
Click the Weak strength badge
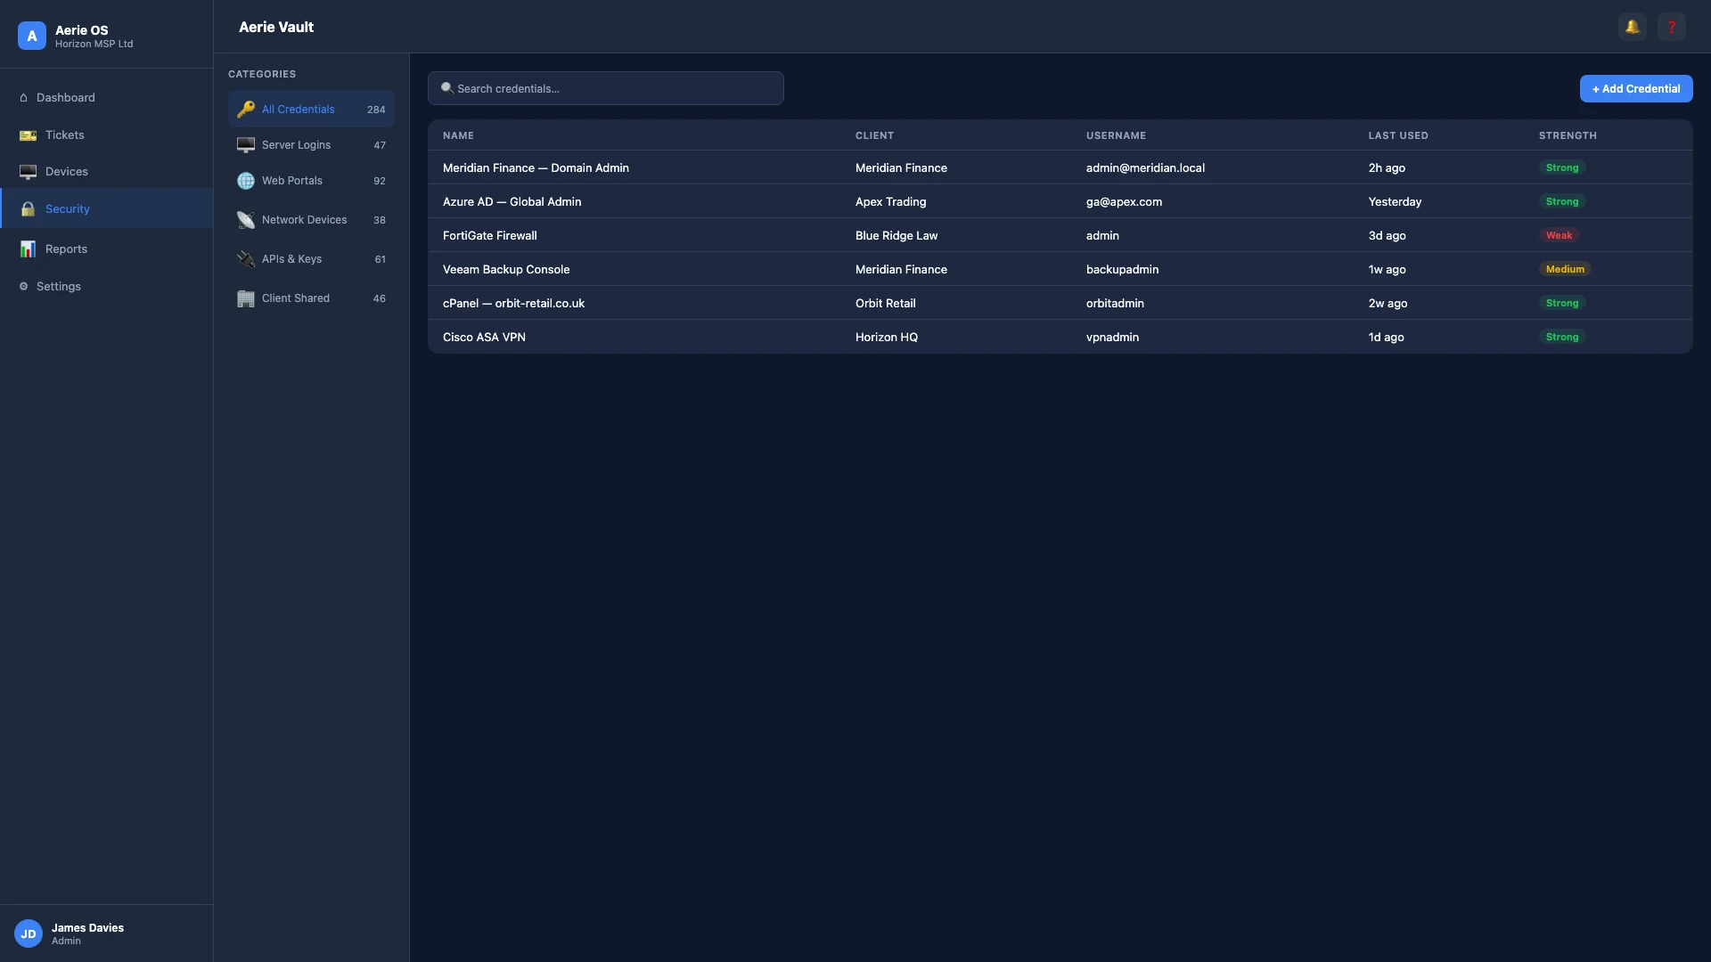(x=1559, y=235)
